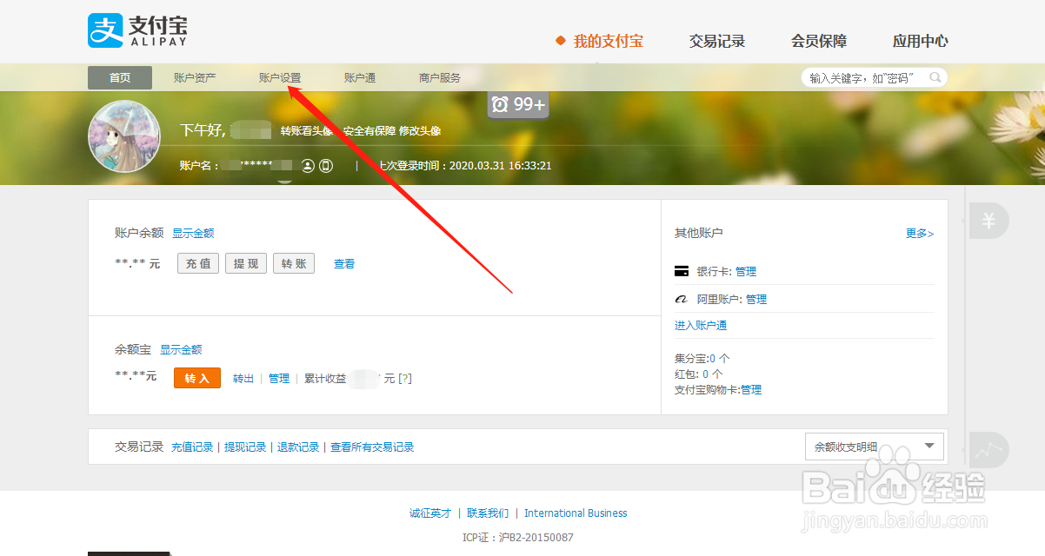This screenshot has width=1045, height=556.
Task: Click the mobile phone icon beside the account name
Action: pos(326,165)
